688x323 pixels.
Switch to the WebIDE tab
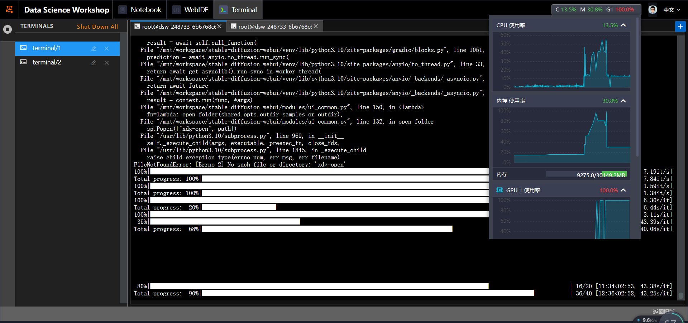point(190,10)
